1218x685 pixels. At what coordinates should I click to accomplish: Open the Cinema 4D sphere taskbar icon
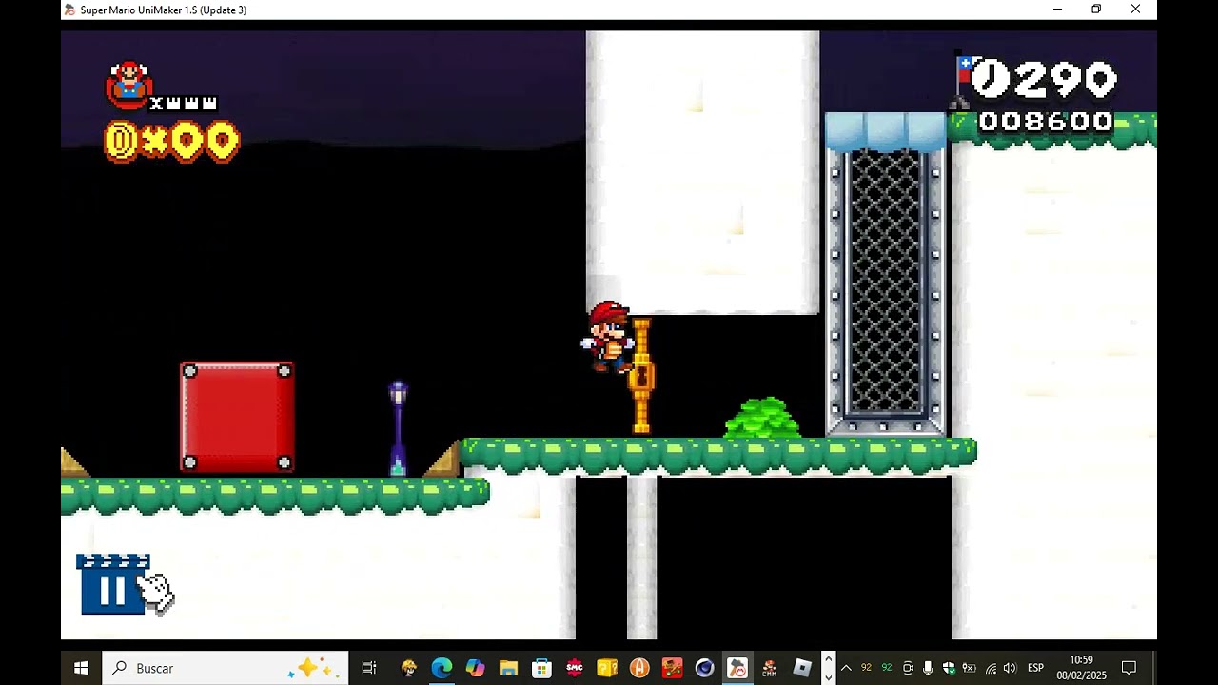704,668
